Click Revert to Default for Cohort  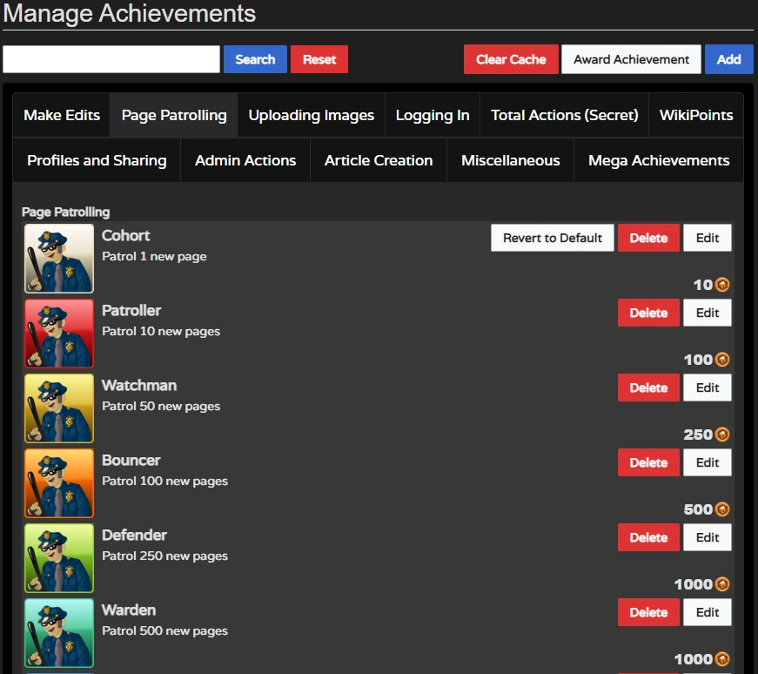[x=552, y=237]
